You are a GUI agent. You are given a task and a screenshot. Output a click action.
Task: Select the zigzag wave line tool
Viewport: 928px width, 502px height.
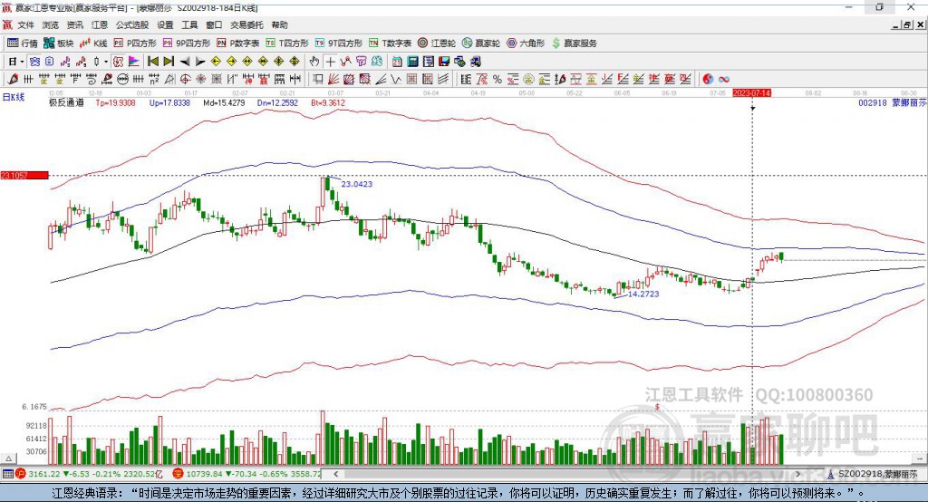(x=396, y=80)
